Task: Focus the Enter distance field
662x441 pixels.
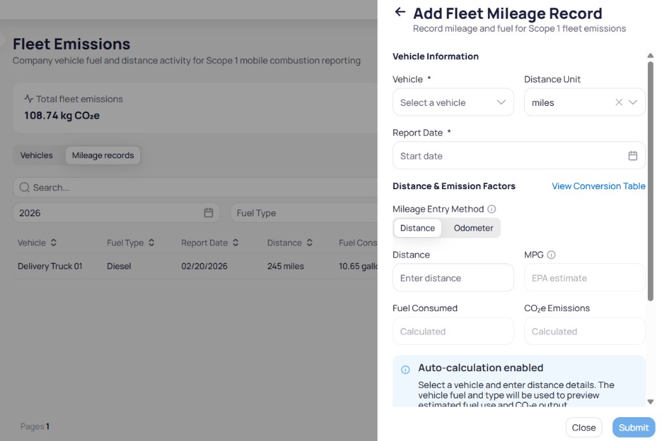Action: 453,278
